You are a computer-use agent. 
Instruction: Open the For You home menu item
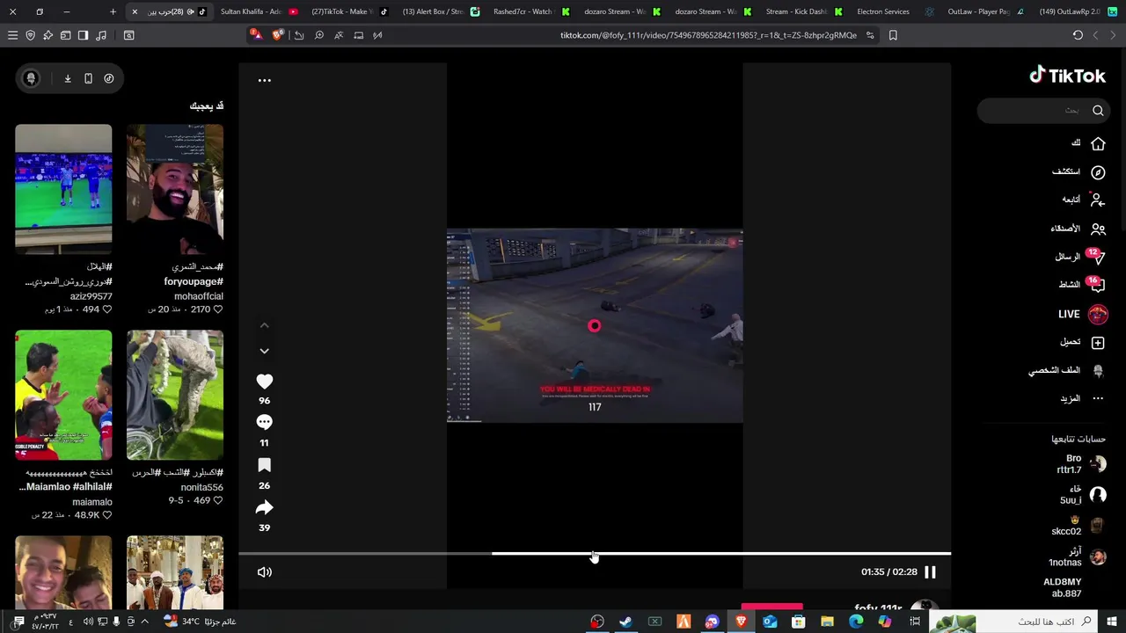(x=1087, y=143)
